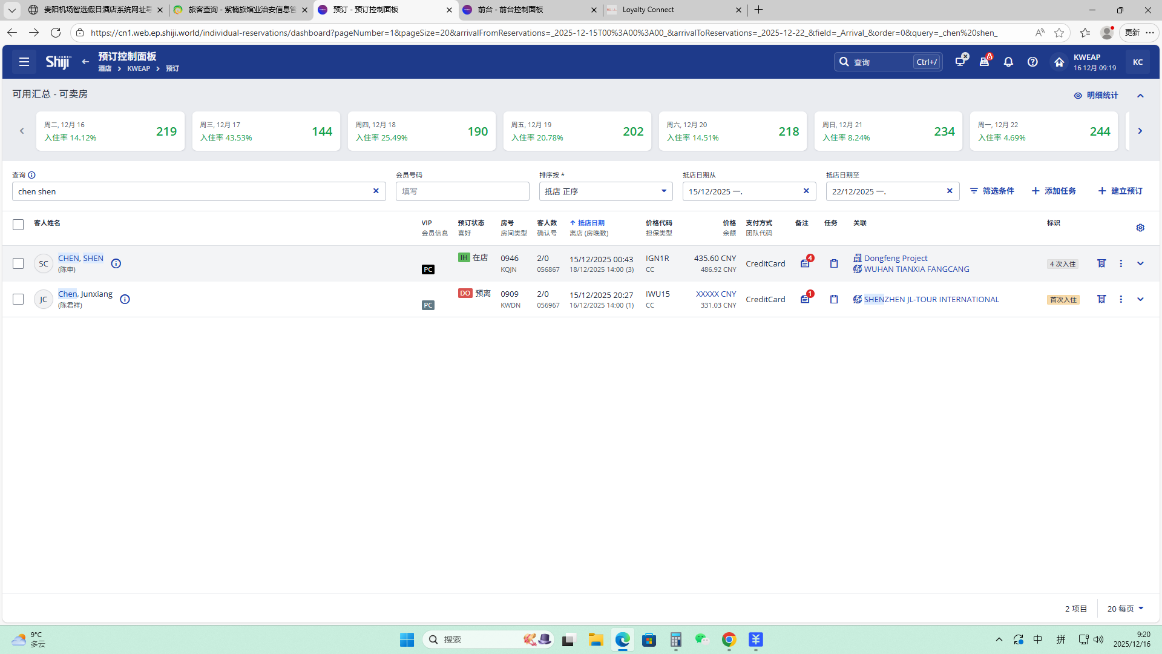Clear the chen shen search field
The image size is (1162, 654).
point(376,191)
